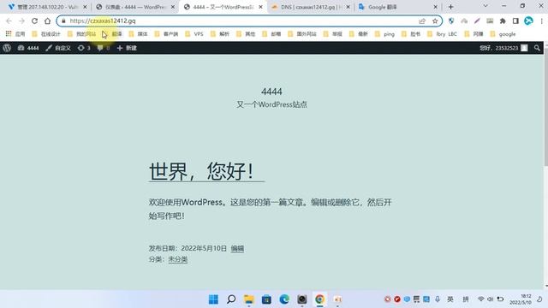
Task: Open the 其他 bookmark folder
Action: [246, 34]
